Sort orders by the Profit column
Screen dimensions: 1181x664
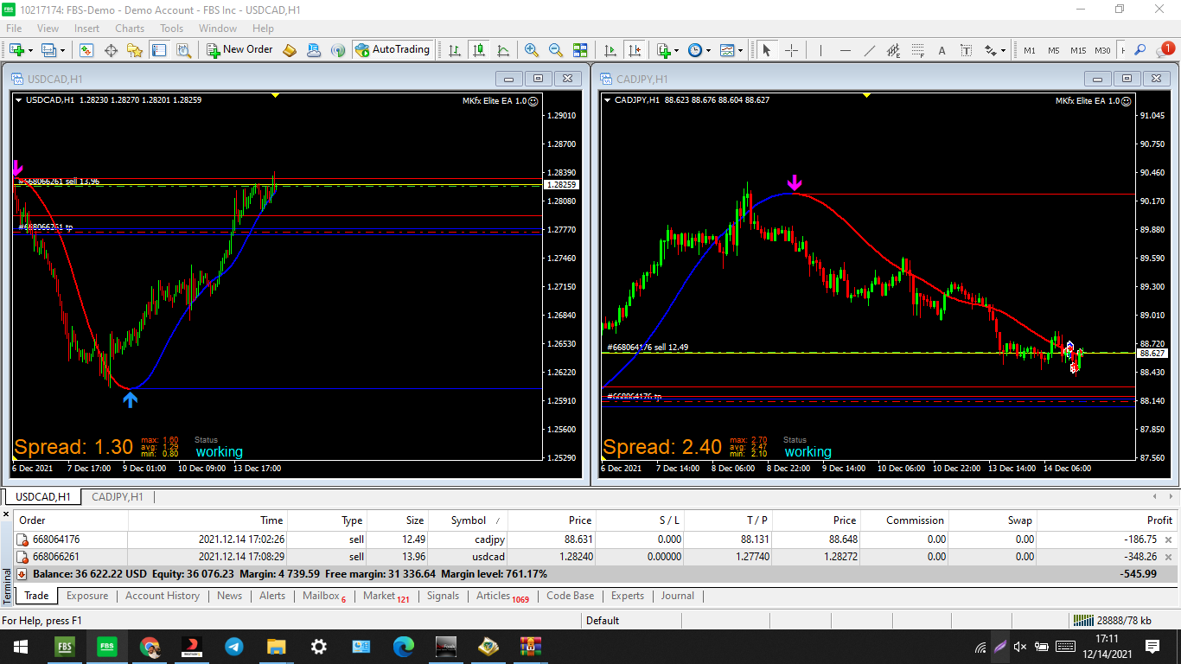pos(1107,520)
